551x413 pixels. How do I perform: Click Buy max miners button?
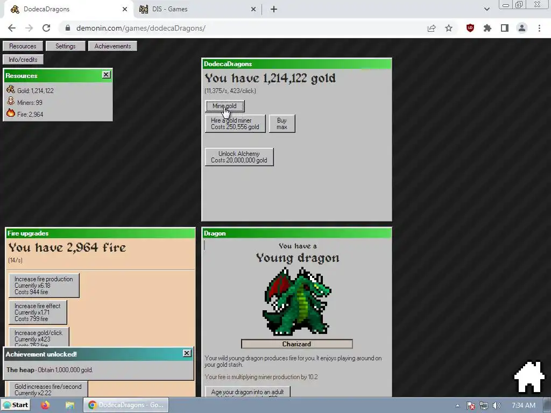pos(282,124)
